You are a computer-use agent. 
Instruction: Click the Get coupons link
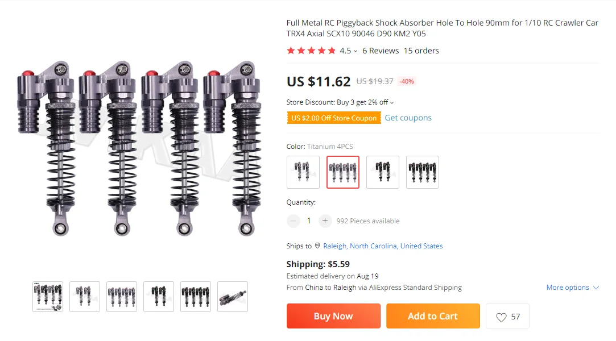point(408,118)
